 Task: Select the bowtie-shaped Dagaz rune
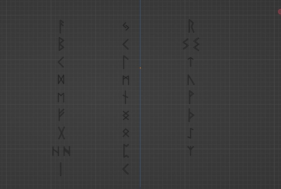61,79
